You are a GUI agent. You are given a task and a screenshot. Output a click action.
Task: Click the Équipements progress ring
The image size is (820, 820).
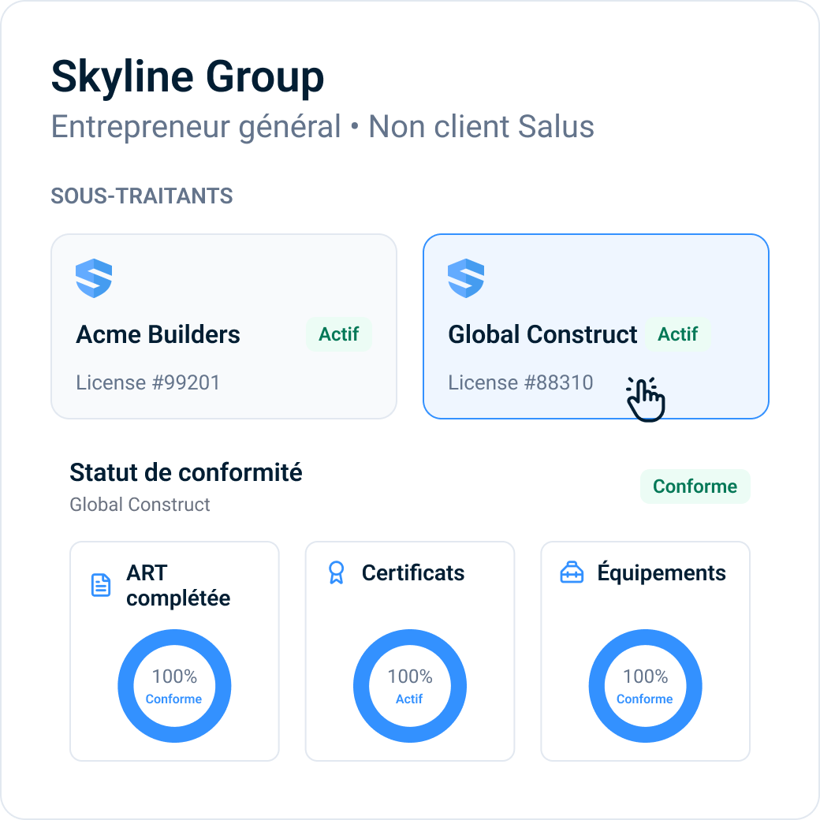pos(645,686)
